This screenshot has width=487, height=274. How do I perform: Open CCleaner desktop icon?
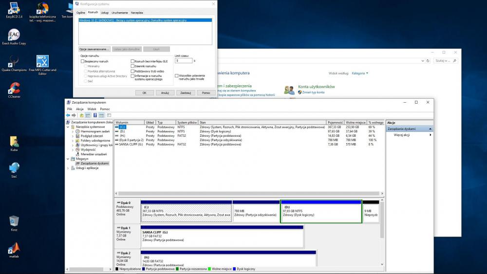14,88
